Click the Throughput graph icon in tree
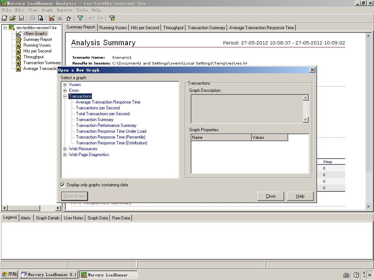 19,57
